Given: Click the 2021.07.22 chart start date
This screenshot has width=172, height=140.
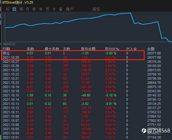Looking at the screenshot, I should click(9, 44).
